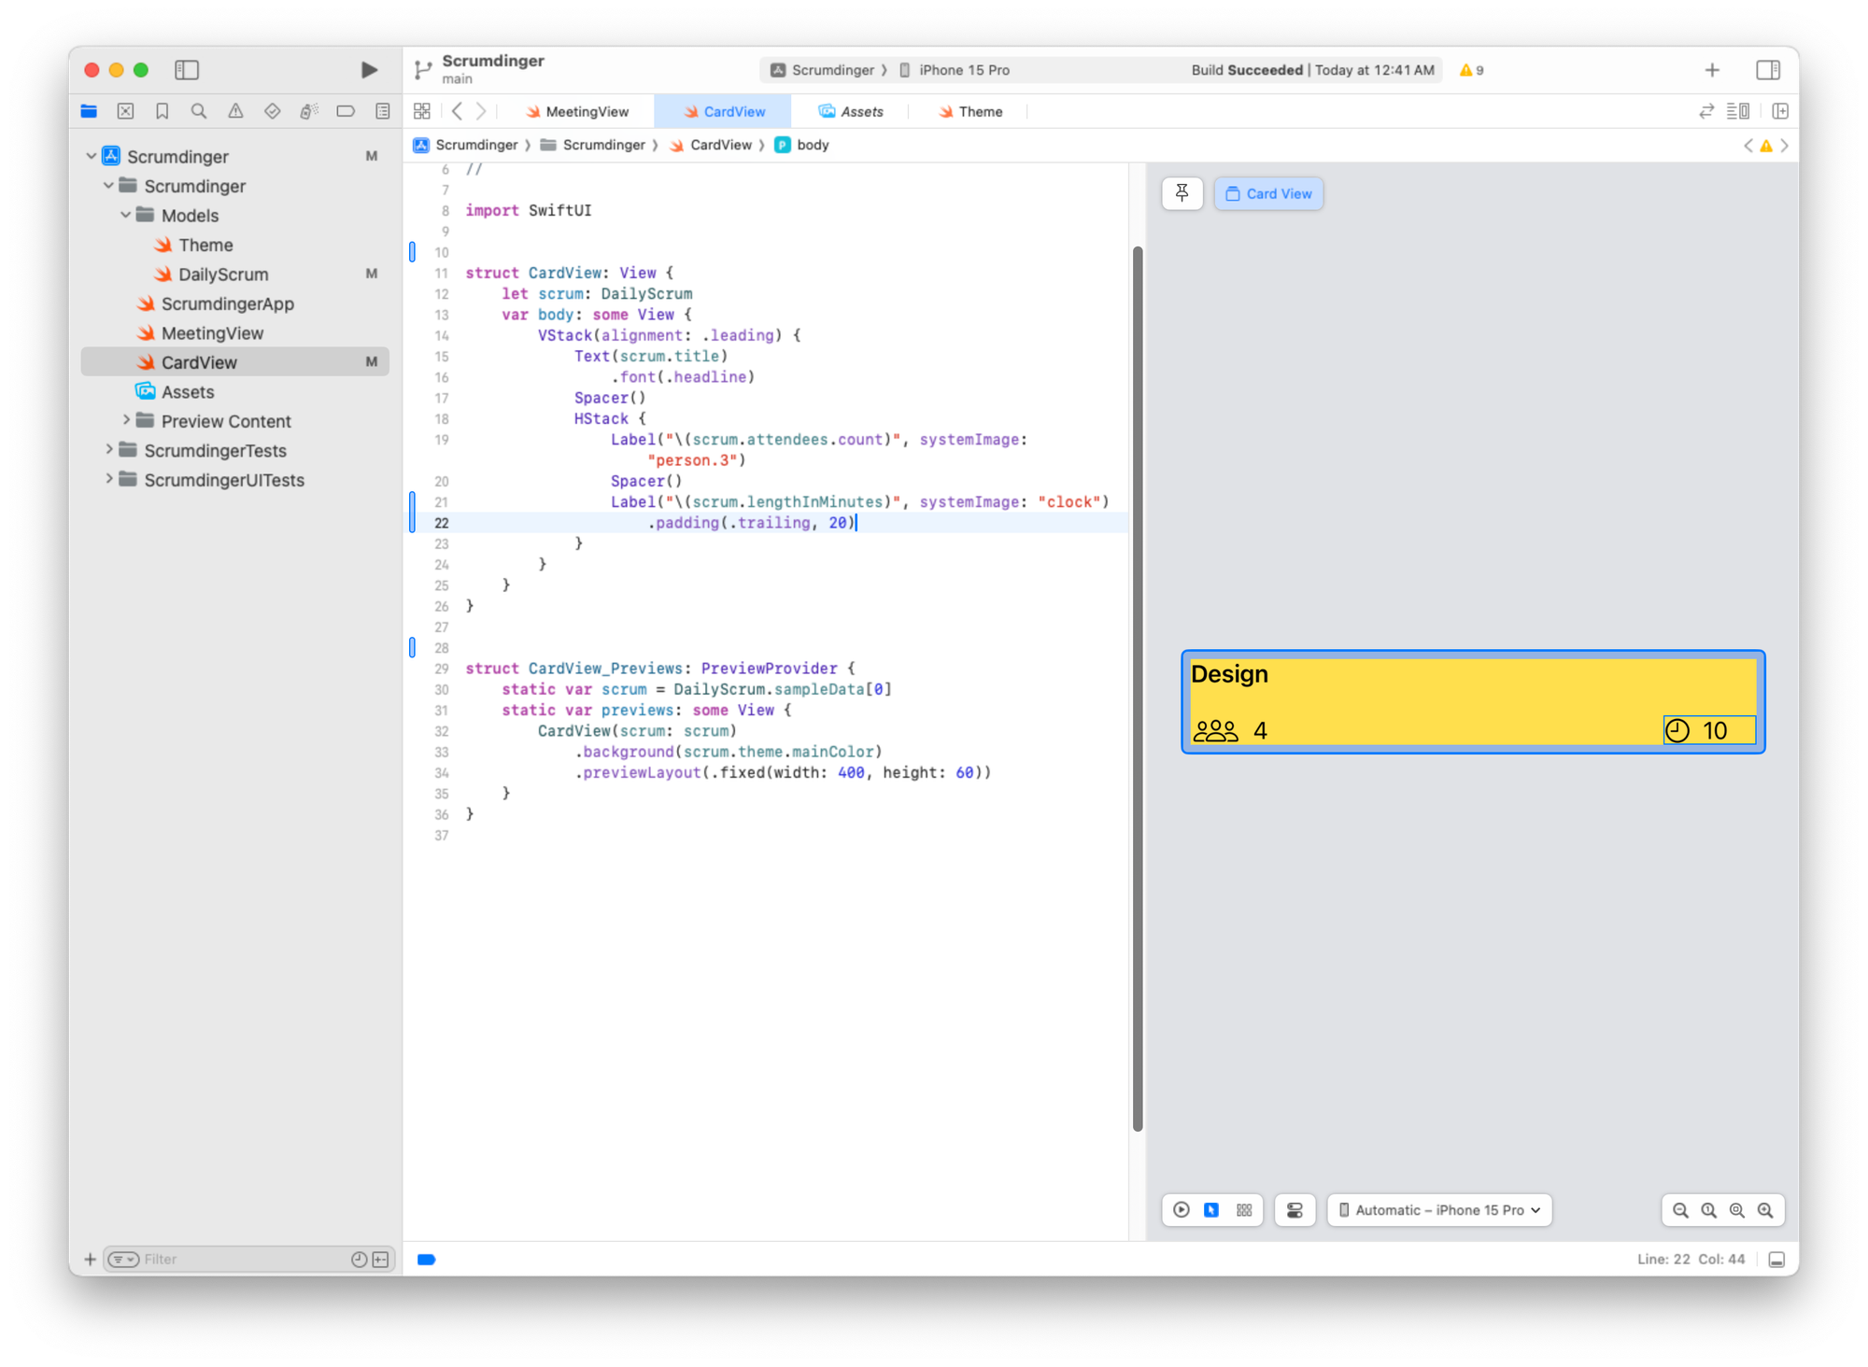Open Automatic – iPhone 15 Pro dropdown

tap(1439, 1210)
